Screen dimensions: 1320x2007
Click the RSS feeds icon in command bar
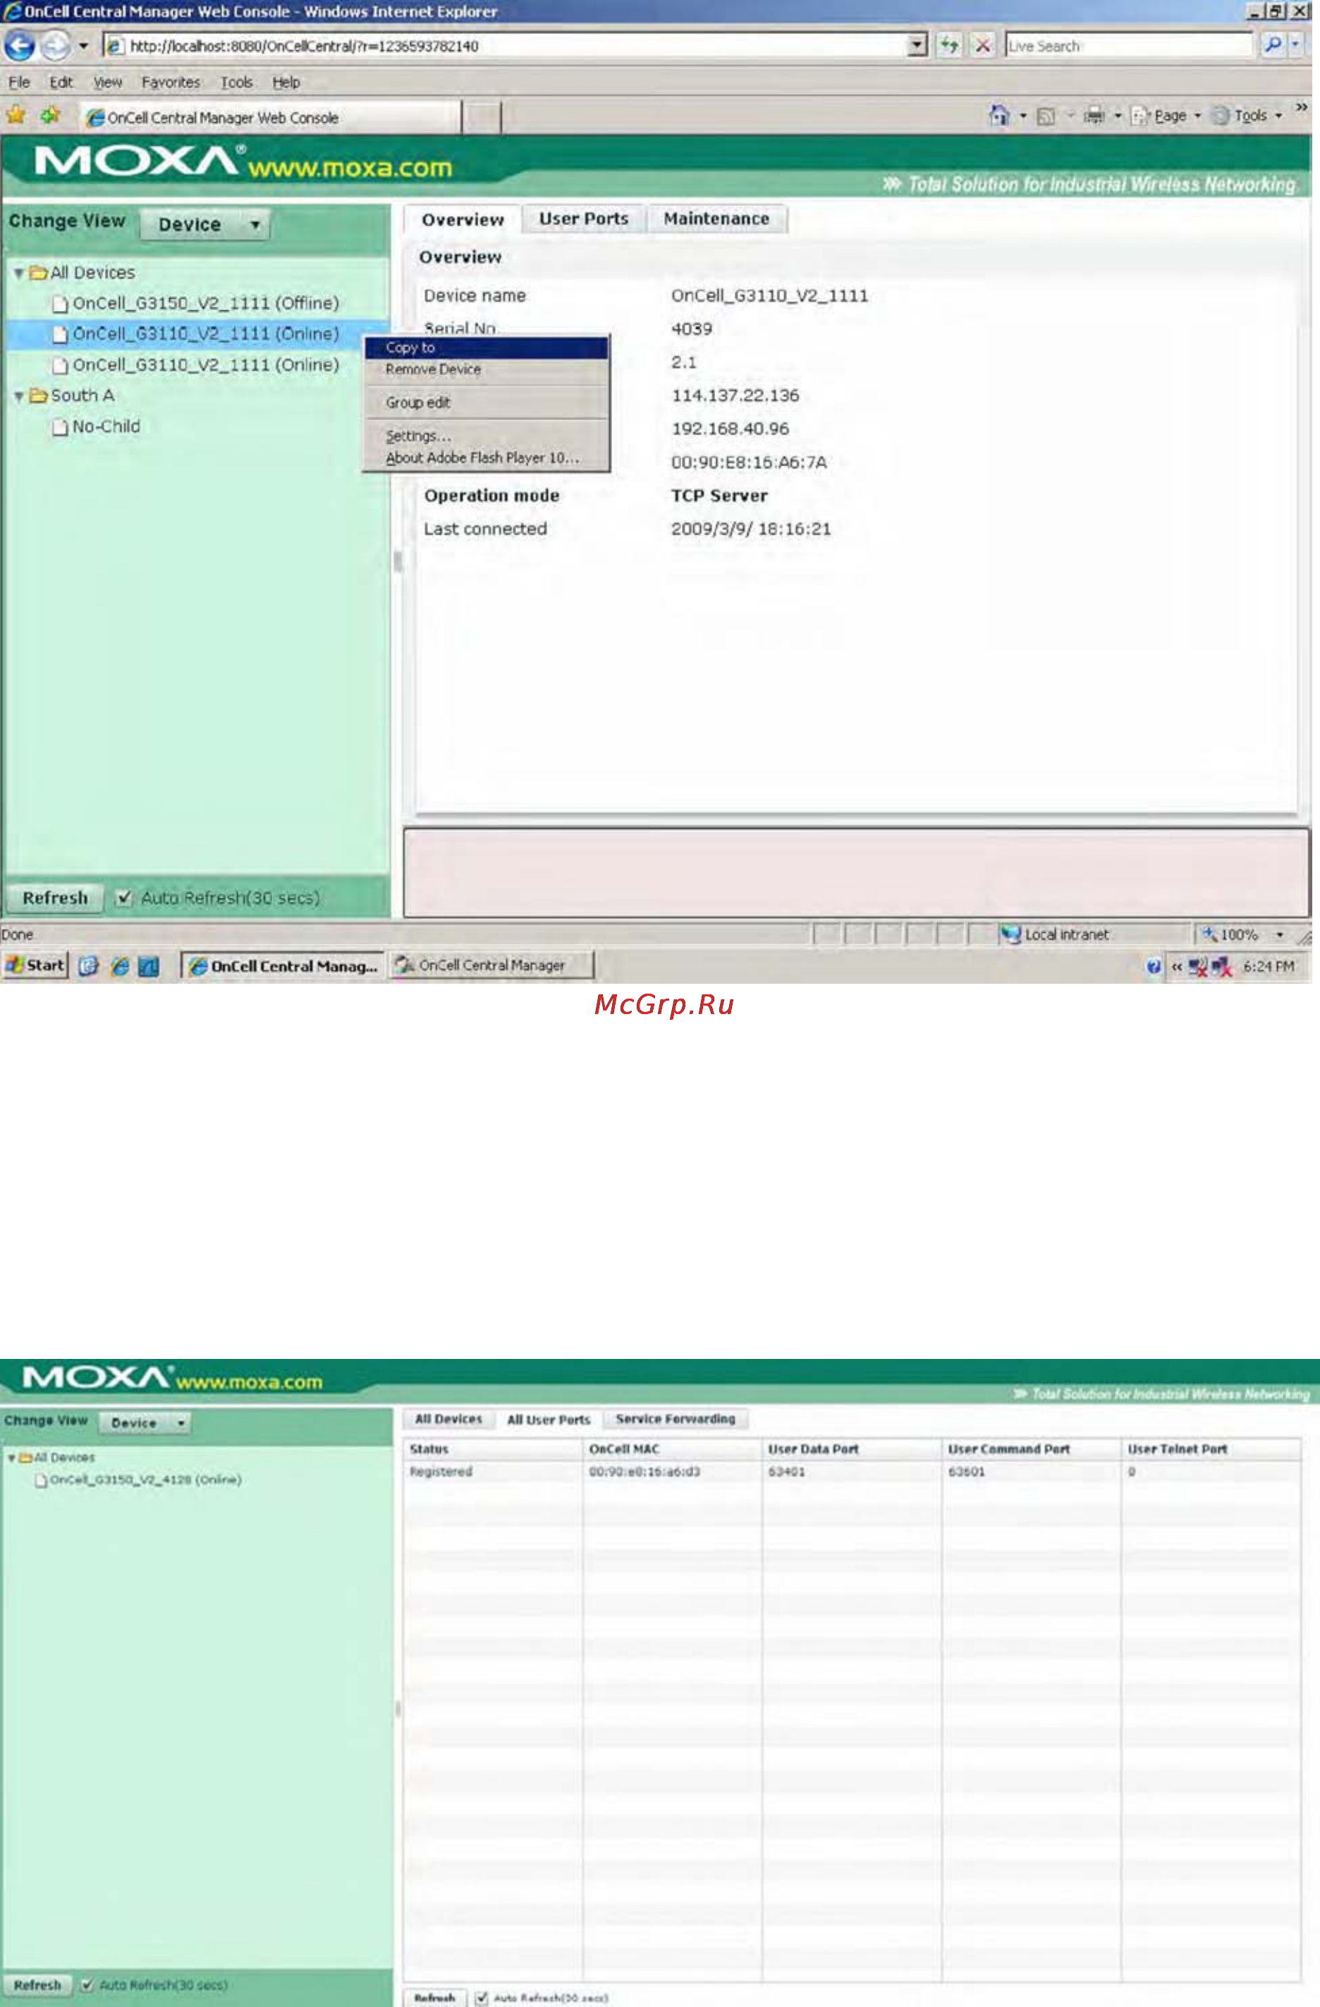click(x=1046, y=116)
